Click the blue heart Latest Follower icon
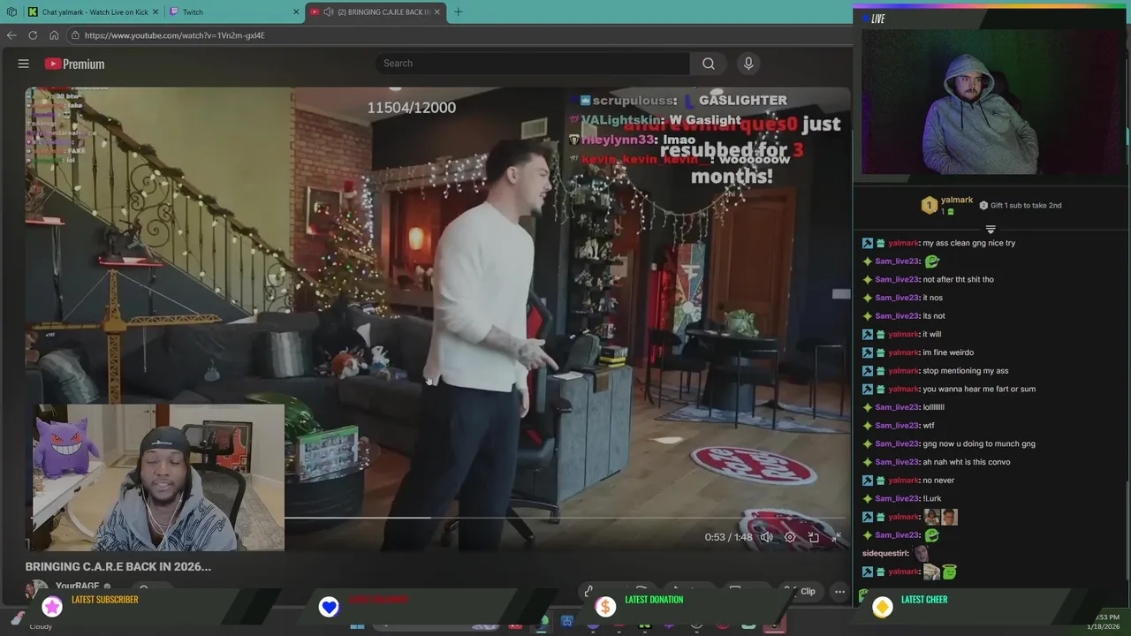1131x636 pixels. (329, 606)
